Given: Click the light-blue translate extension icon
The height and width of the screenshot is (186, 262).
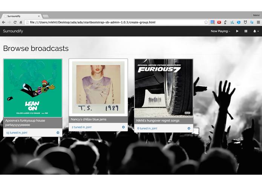Looking at the screenshot, I should pyautogui.click(x=252, y=22).
